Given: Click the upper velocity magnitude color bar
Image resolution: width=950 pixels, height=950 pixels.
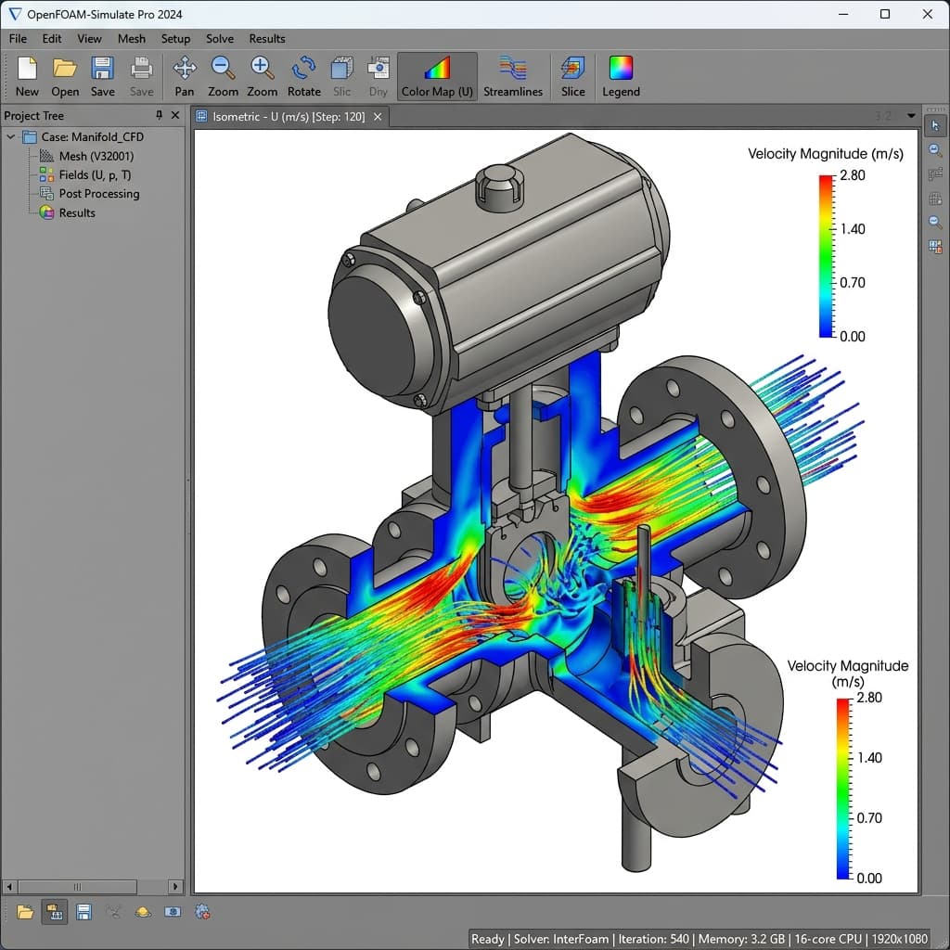Looking at the screenshot, I should 827,255.
